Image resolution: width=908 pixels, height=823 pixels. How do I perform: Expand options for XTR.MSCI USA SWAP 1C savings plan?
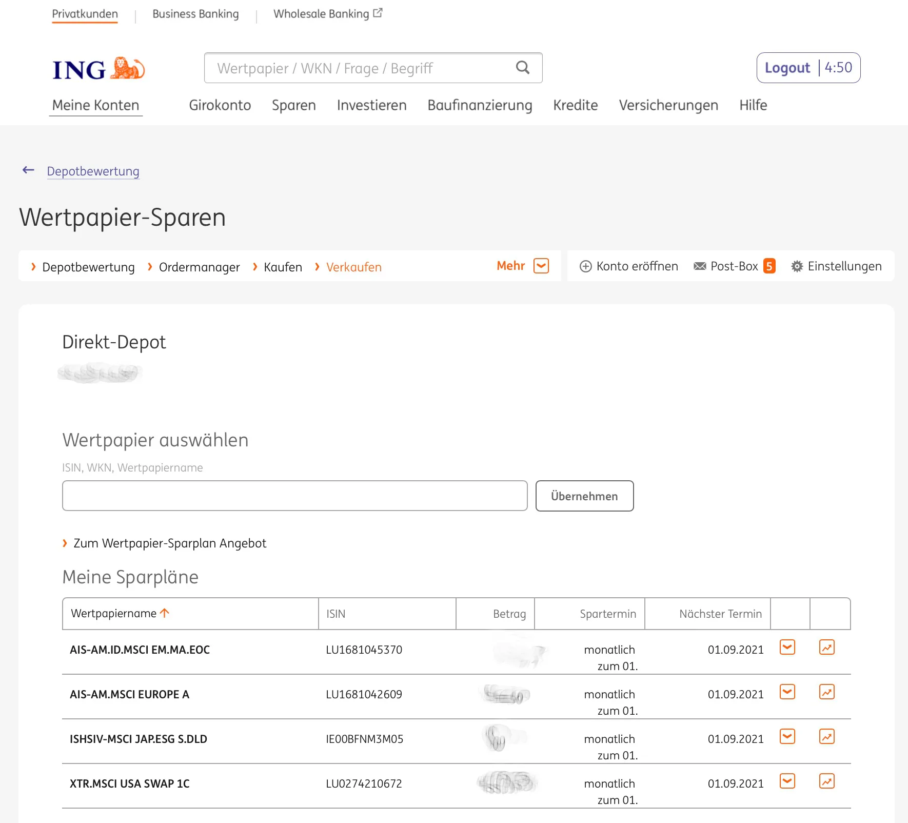787,781
